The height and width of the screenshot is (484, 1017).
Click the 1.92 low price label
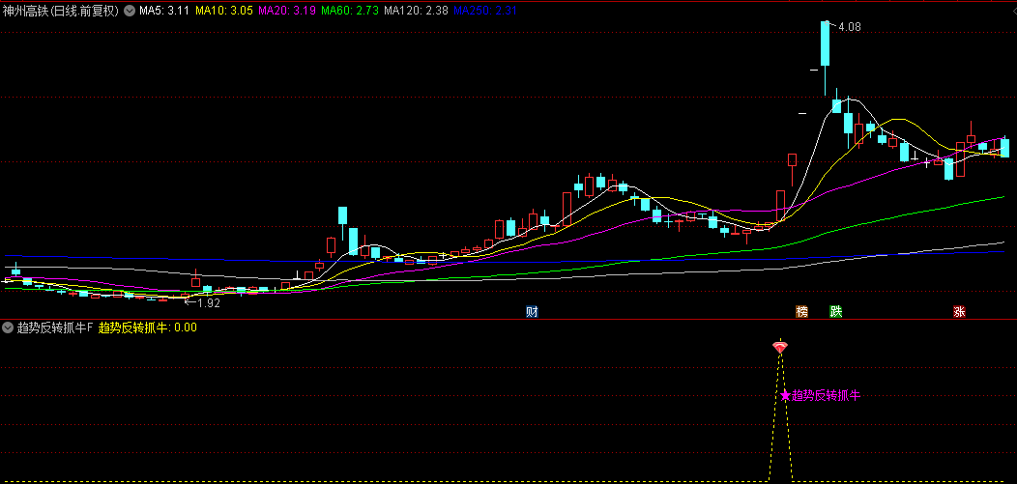pyautogui.click(x=209, y=302)
